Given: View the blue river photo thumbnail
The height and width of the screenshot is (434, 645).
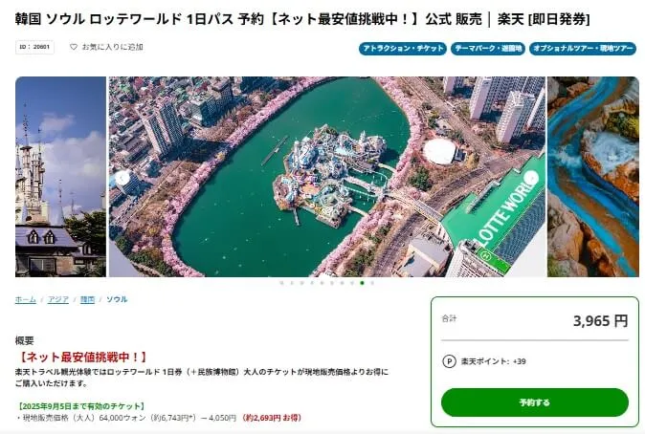Looking at the screenshot, I should pos(593,177).
